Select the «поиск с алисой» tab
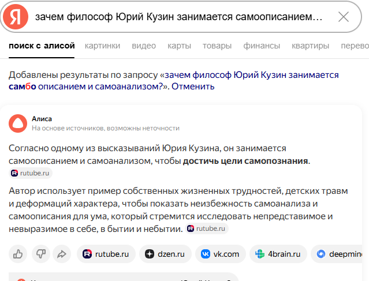369x281 pixels. (42, 46)
